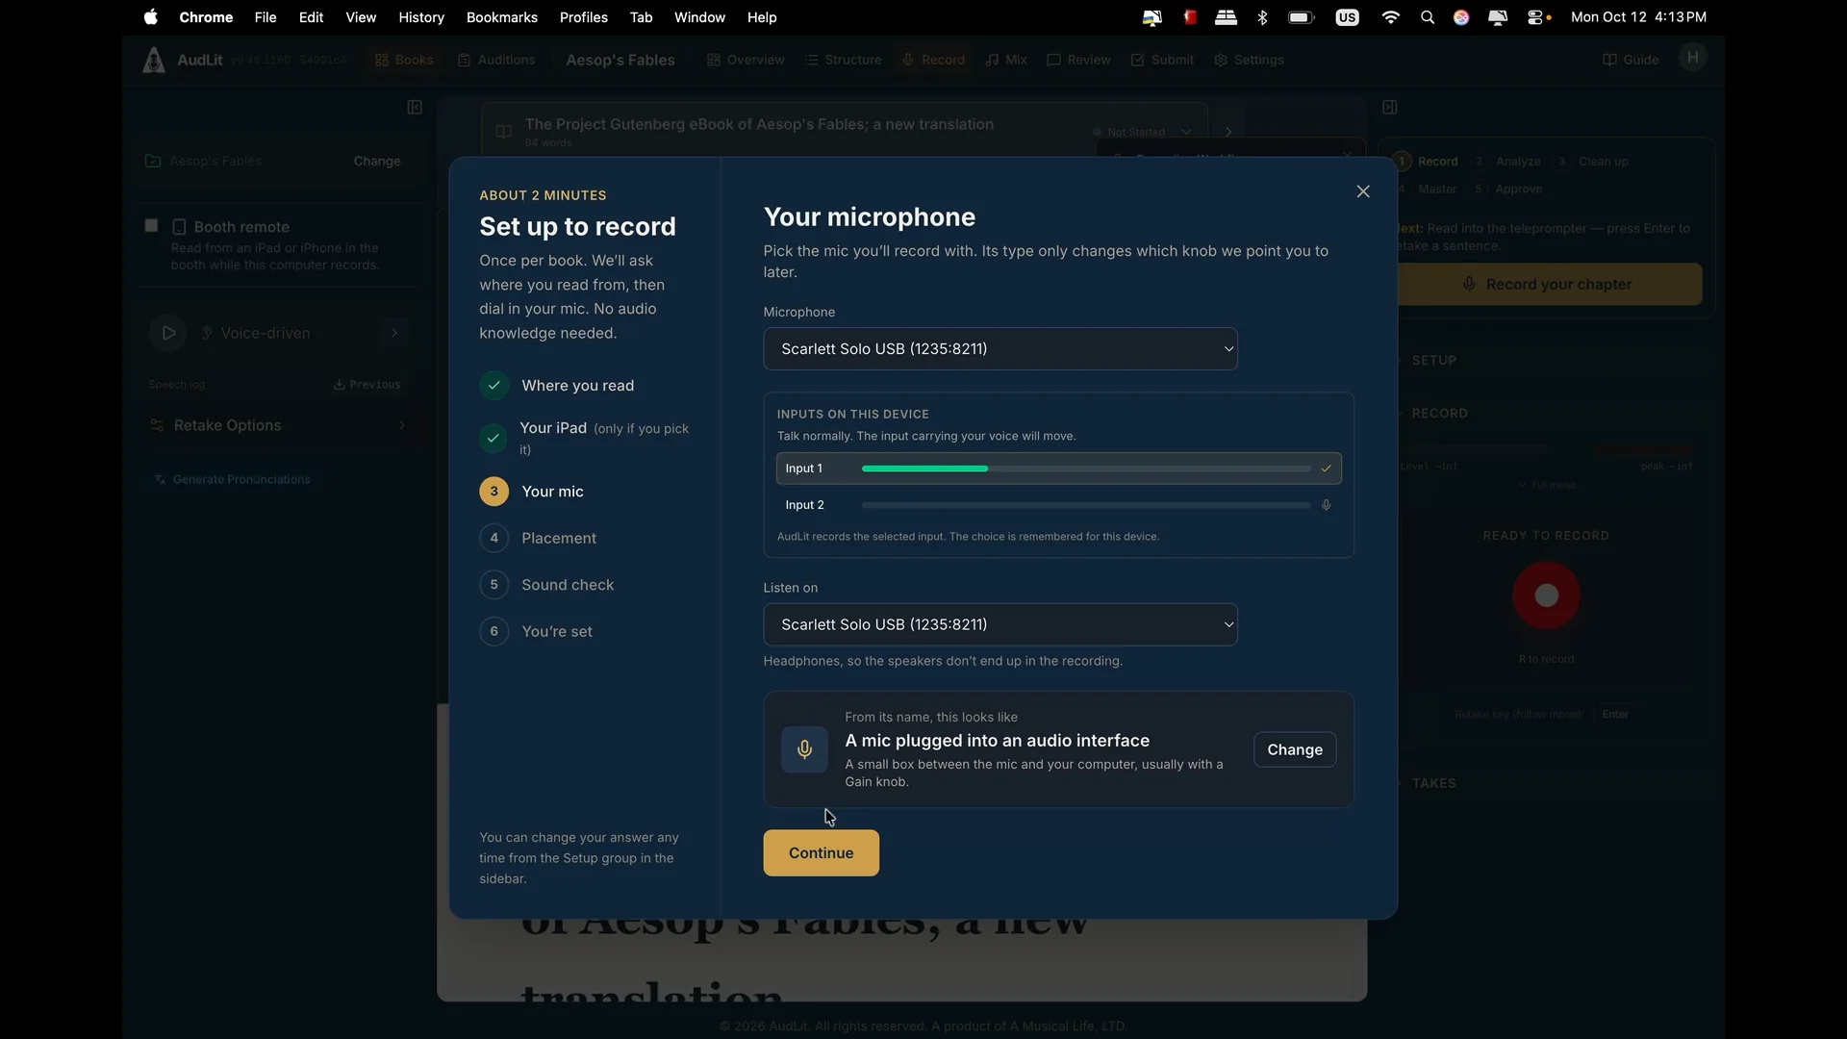Click the red record button

(1546, 596)
